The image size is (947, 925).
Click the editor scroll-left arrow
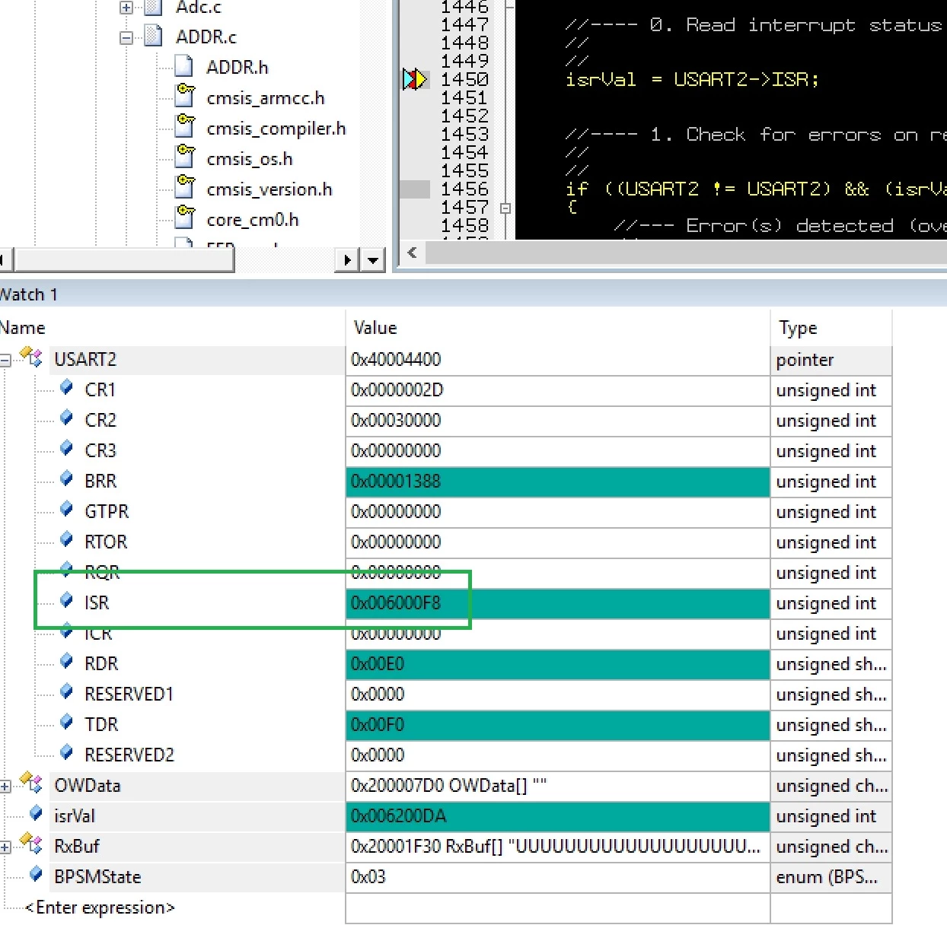coord(413,253)
